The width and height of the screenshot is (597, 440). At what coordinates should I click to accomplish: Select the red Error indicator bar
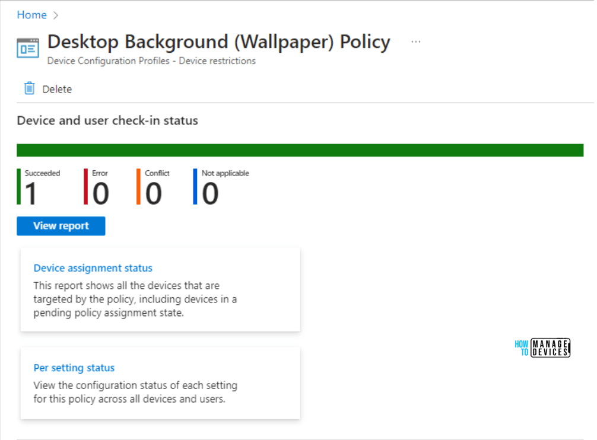click(x=85, y=187)
